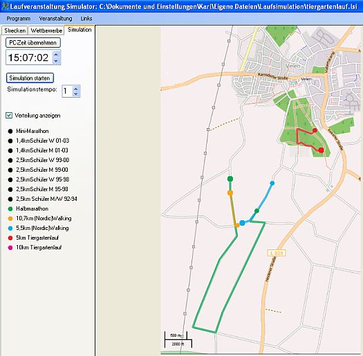Toggle the Verteilung anzeigen checkbox
The image size is (363, 356).
point(9,115)
